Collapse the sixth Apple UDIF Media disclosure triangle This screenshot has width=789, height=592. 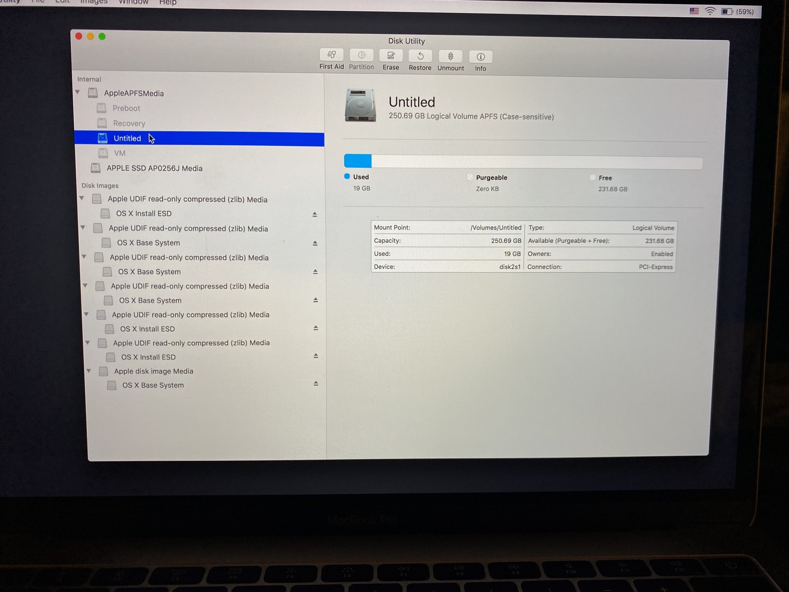pos(88,342)
